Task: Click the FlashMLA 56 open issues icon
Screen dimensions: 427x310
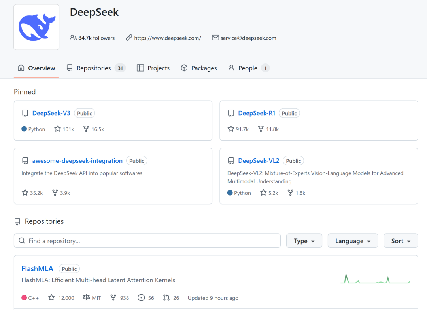Action: click(141, 297)
